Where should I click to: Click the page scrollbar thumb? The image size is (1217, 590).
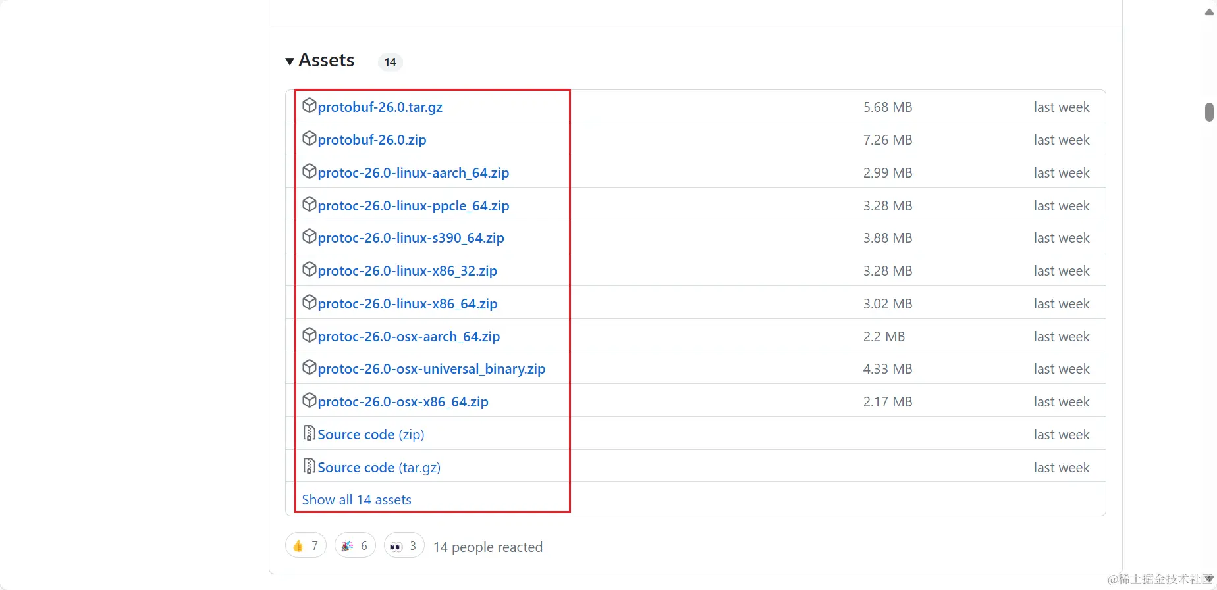[x=1209, y=112]
